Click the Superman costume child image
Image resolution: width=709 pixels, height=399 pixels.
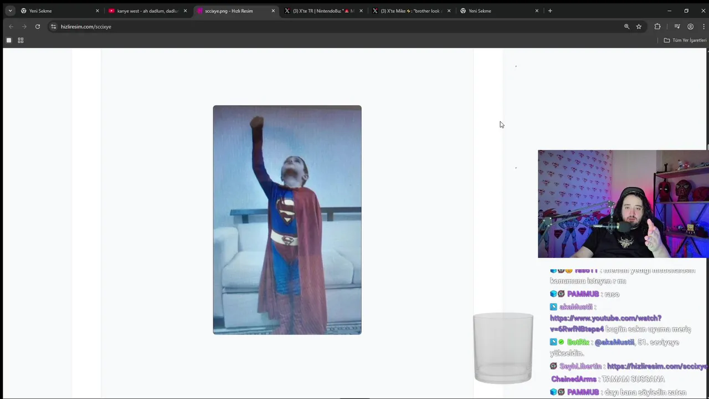(287, 220)
